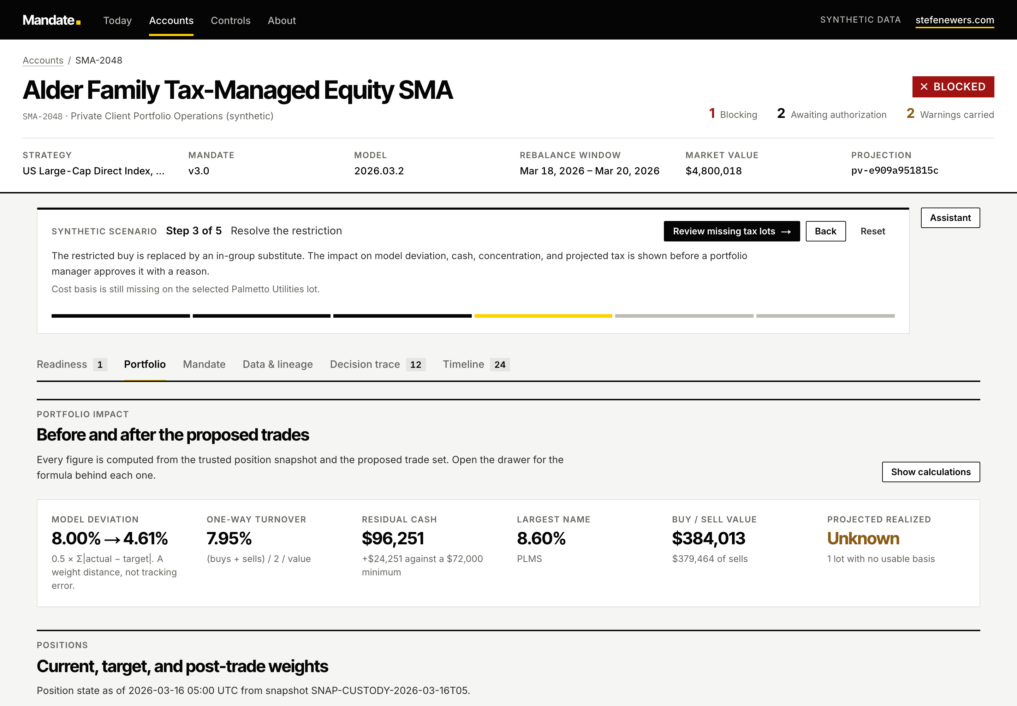Click the PLMS ticker label
The image size is (1017, 706).
(x=529, y=559)
